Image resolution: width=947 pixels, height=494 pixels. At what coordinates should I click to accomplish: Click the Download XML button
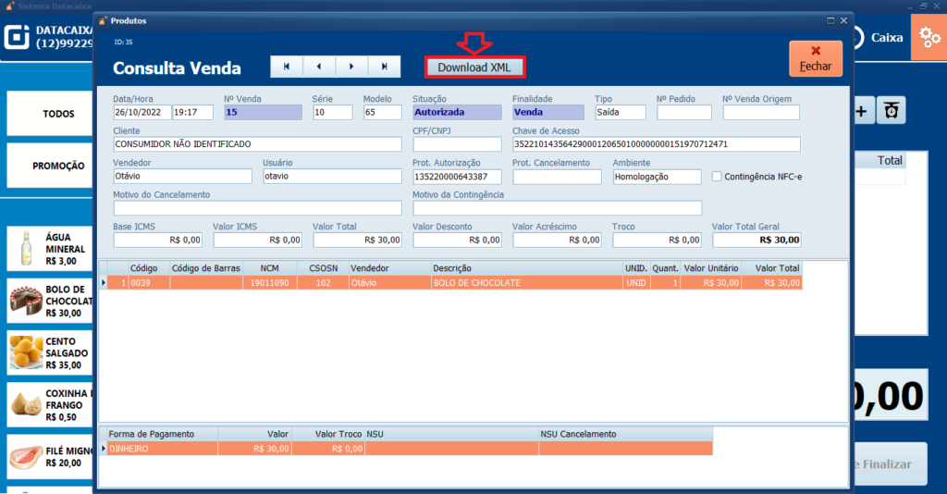tap(474, 68)
